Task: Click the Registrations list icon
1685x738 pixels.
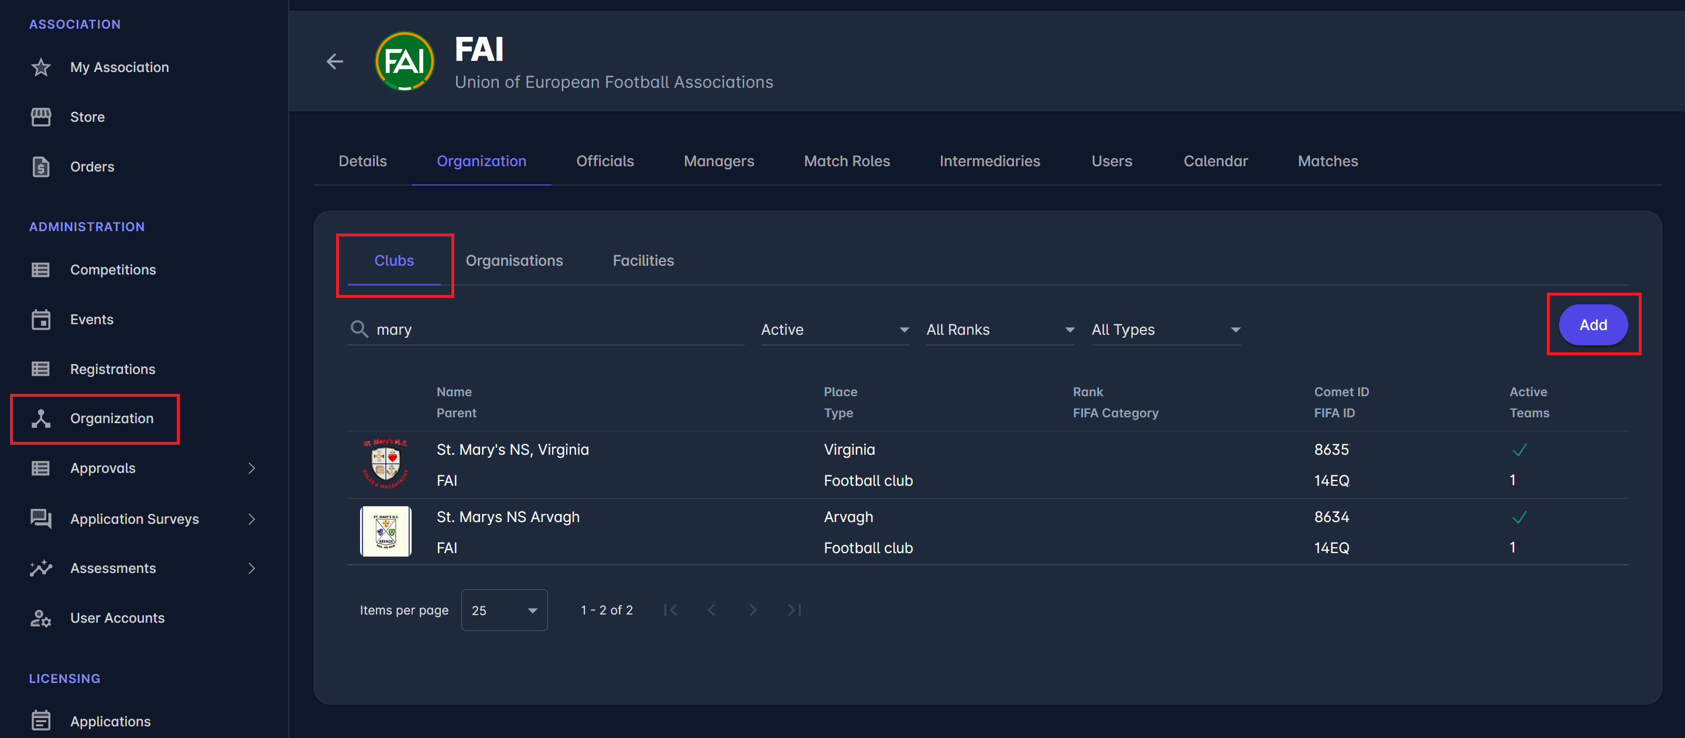Action: 40,369
